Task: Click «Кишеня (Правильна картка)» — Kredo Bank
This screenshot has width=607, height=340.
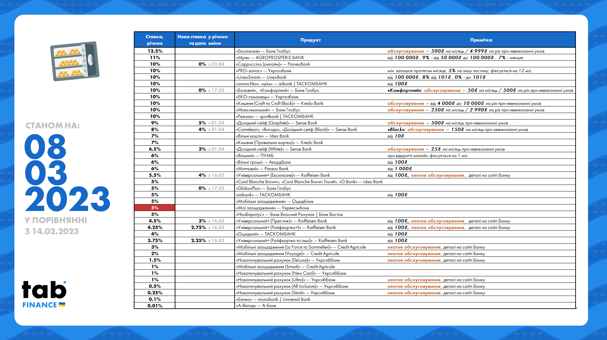Action: pyautogui.click(x=279, y=142)
